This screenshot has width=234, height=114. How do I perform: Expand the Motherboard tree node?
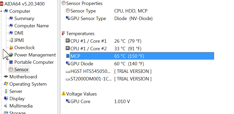click(x=2, y=77)
